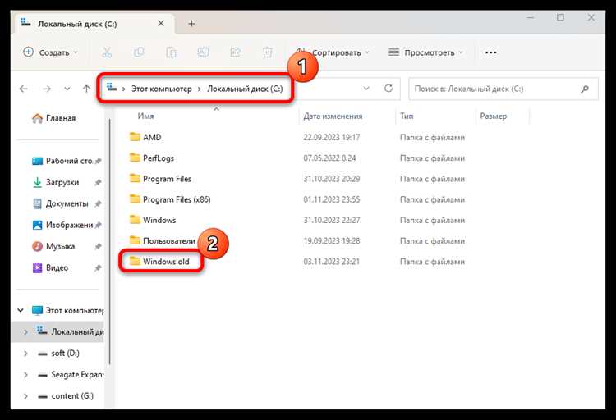Go back with the left arrow
616x420 pixels.
pos(24,89)
